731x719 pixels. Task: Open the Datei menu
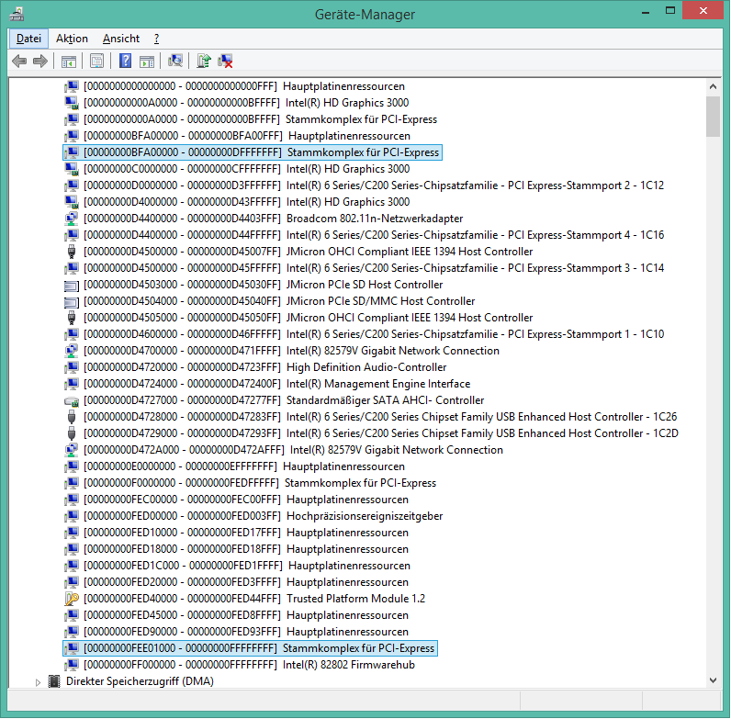(28, 39)
